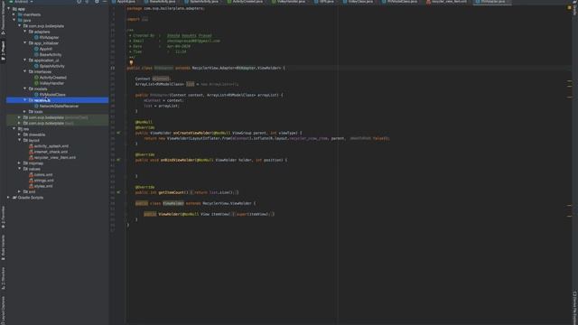The width and height of the screenshot is (578, 325).
Task: Click the RVAdapter class name in declaration
Action: [163, 68]
